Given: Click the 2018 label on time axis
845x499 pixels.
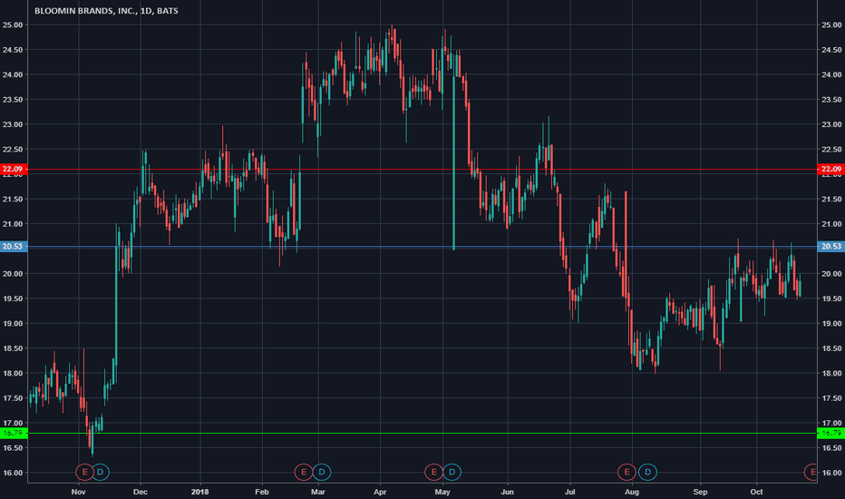Looking at the screenshot, I should (200, 492).
